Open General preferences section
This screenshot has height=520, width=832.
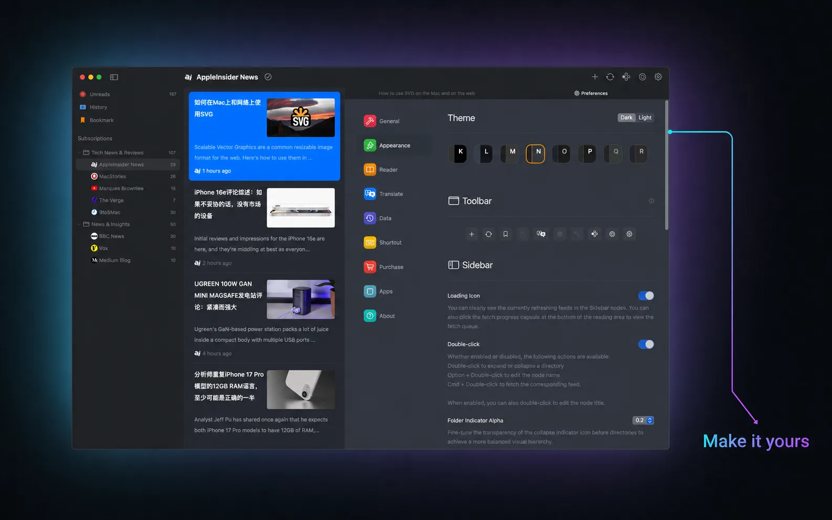pyautogui.click(x=396, y=121)
